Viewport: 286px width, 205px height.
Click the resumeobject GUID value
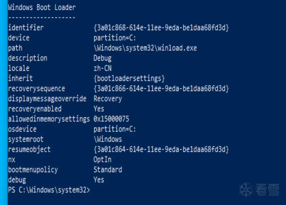(x=161, y=149)
